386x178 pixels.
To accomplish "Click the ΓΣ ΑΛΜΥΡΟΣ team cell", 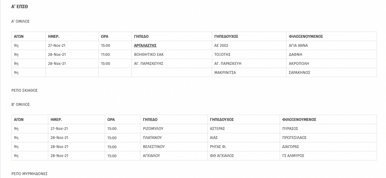I will 328,156.
